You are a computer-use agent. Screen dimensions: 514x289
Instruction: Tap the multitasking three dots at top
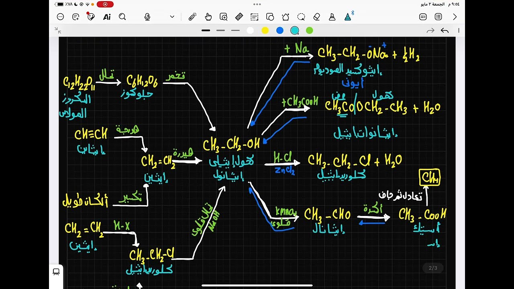tap(257, 4)
